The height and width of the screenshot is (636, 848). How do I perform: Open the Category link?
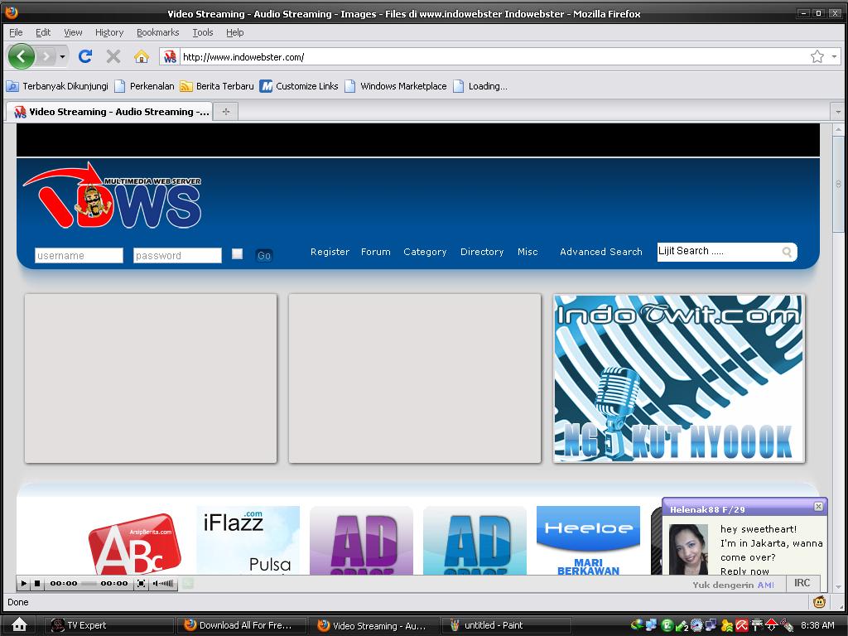click(x=425, y=252)
